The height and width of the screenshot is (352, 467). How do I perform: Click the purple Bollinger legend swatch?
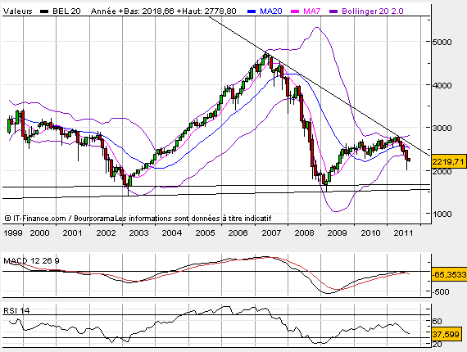pyautogui.click(x=333, y=11)
